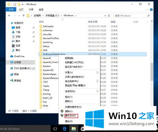Open 桌面 in the sidebar
The image size is (158, 132).
(18, 28)
